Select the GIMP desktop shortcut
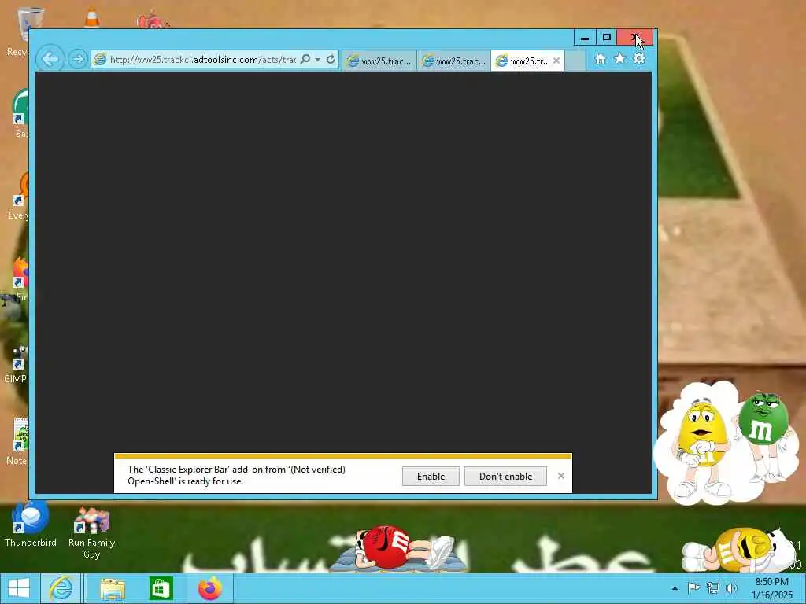This screenshot has height=604, width=806. coord(16,364)
